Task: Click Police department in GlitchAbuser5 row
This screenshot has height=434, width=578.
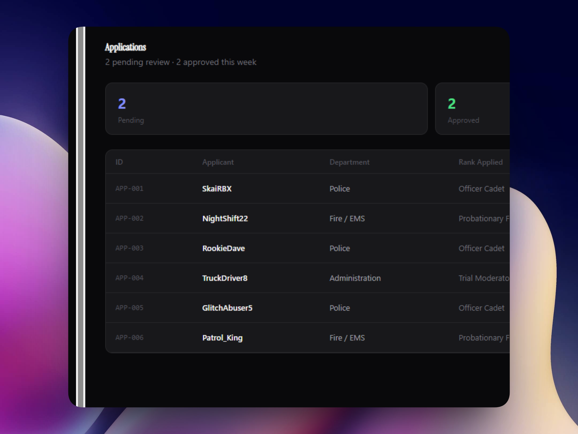Action: click(x=340, y=308)
